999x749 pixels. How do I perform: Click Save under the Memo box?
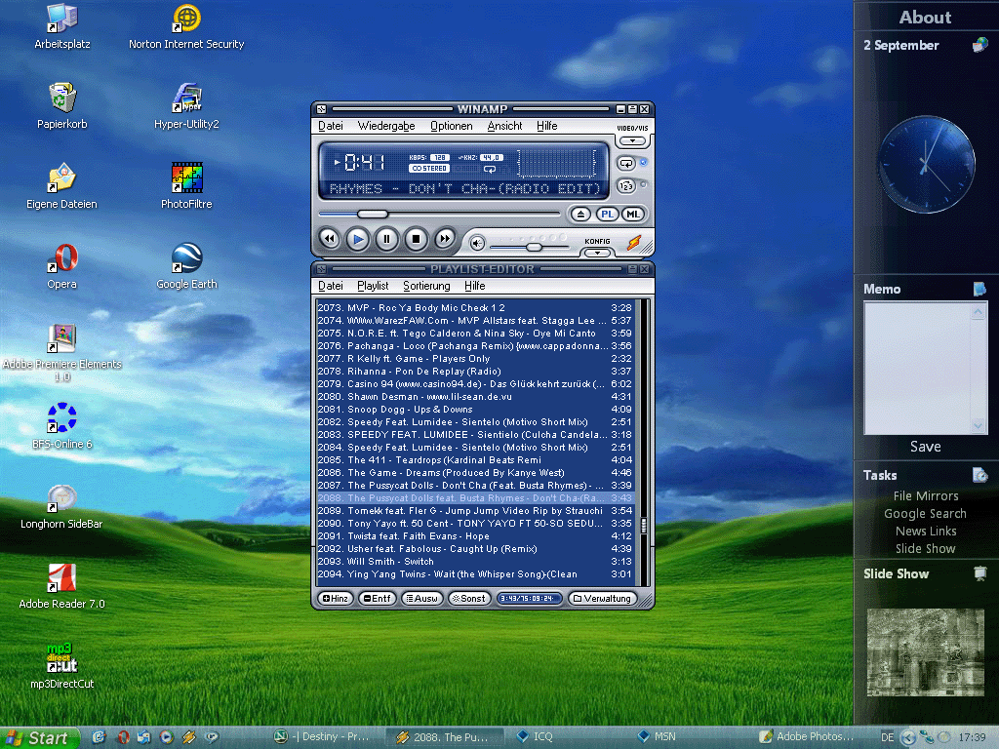925,447
